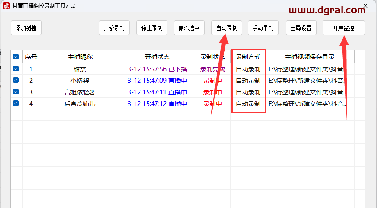Choose 手动录制 button
Image resolution: width=377 pixels, height=208 pixels.
(263, 28)
